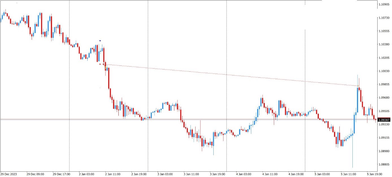Select the blue arrow marker above 2 Jan candles
Image resolution: width=392 pixels, height=177 pixels.
pos(100,41)
